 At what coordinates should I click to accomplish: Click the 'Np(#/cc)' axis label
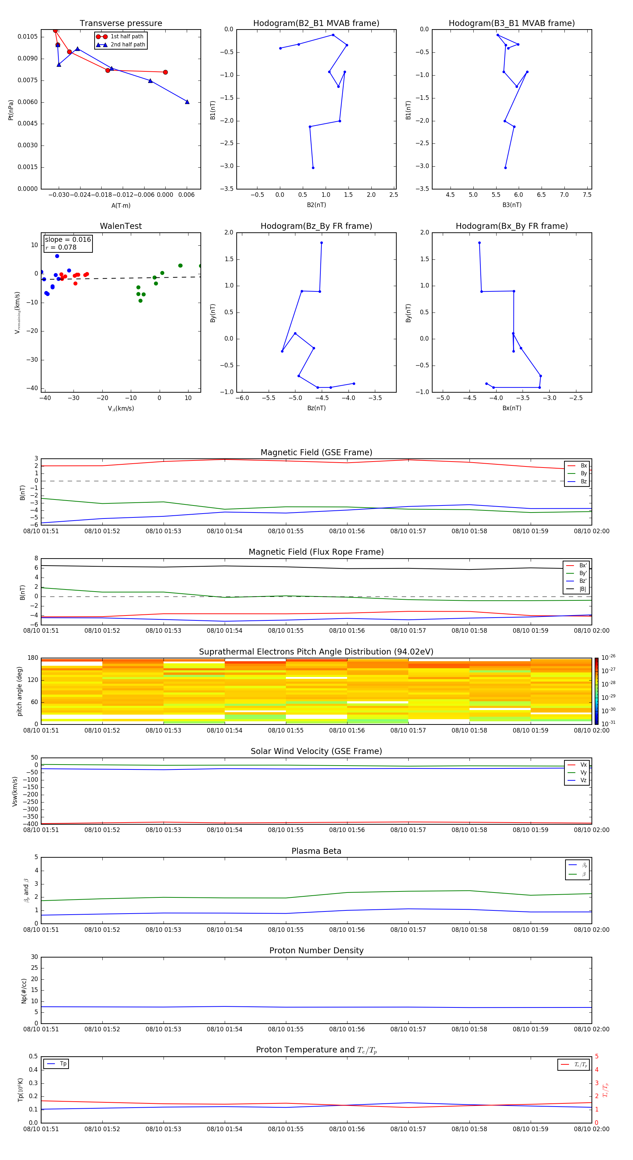24,990
